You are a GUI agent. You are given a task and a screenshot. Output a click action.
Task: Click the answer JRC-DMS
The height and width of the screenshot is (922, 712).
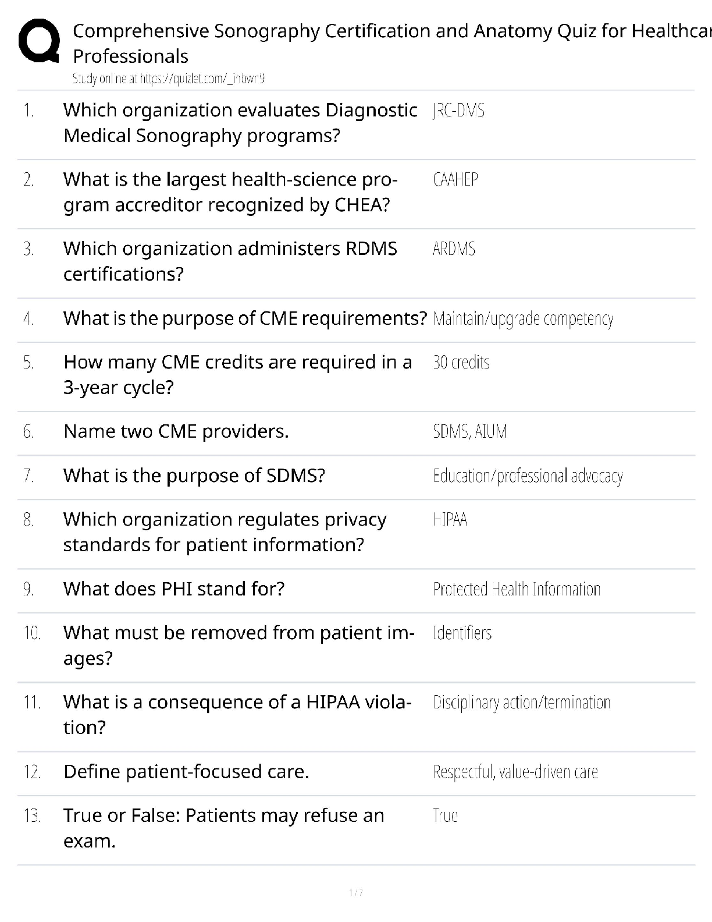click(458, 111)
